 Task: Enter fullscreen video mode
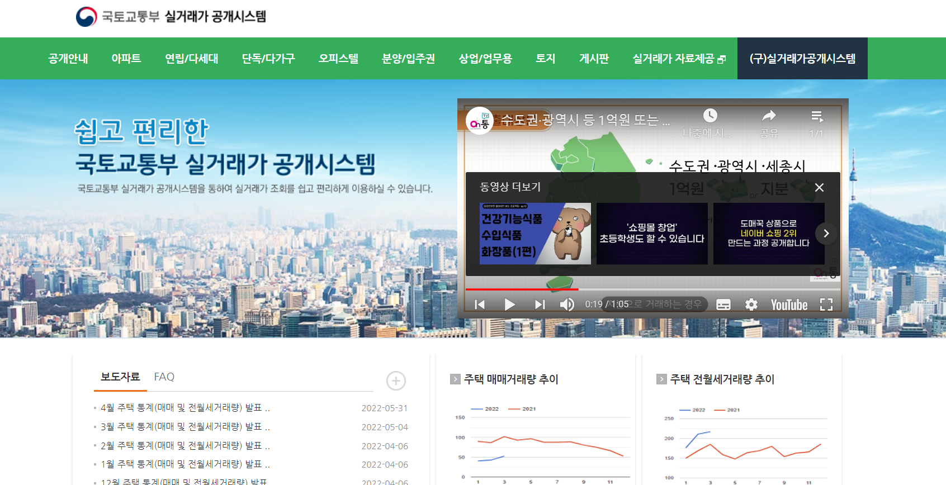[826, 305]
